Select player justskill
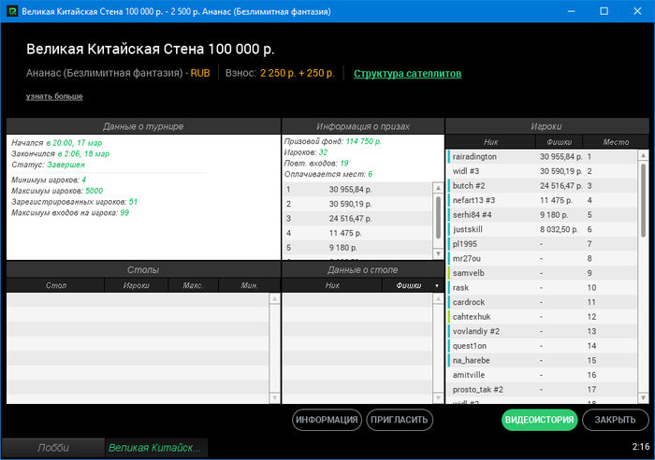The image size is (655, 460). click(542, 229)
